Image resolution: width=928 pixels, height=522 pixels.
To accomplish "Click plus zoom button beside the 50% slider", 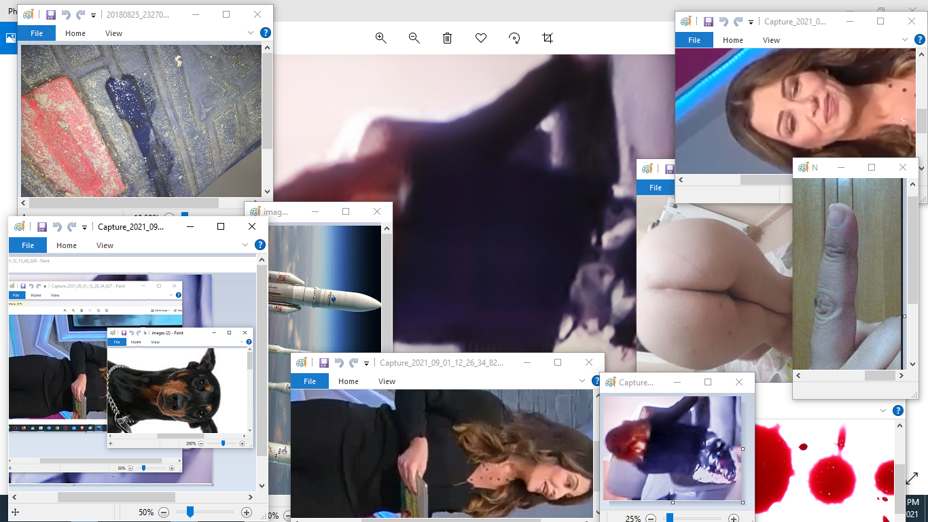I will coord(247,512).
